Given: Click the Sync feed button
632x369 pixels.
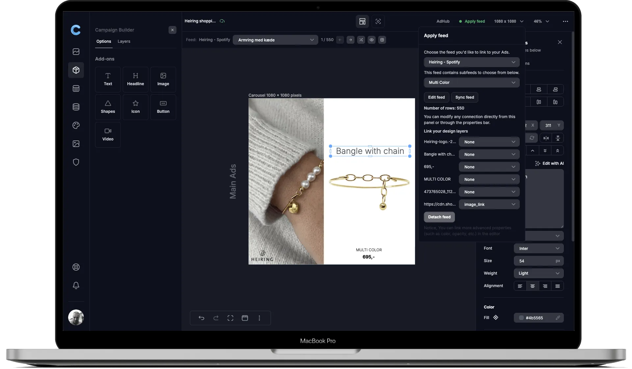Looking at the screenshot, I should (x=465, y=97).
